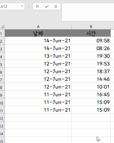Viewport: 114px width, 143px height.
Task: Click the Enter checkmark icon in formula bar
Action: click(47, 6)
